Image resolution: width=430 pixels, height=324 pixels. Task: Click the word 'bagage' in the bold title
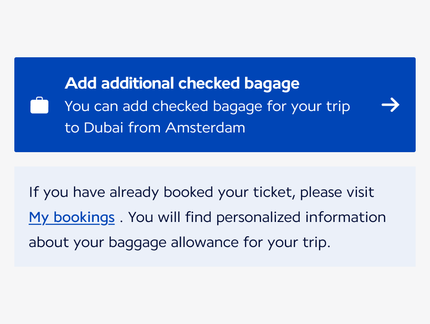tap(272, 83)
